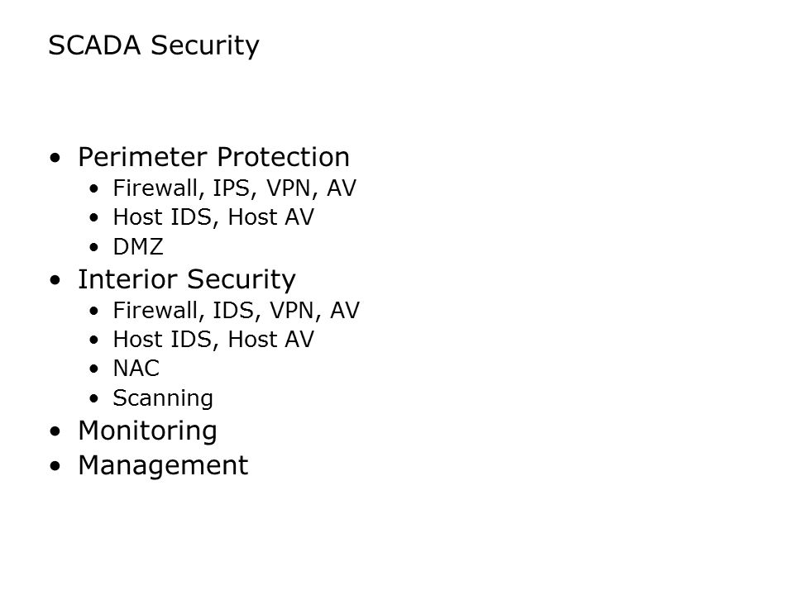Click the bullet dot beside Interior Security
Screen dimensions: 794x595
tap(55, 280)
